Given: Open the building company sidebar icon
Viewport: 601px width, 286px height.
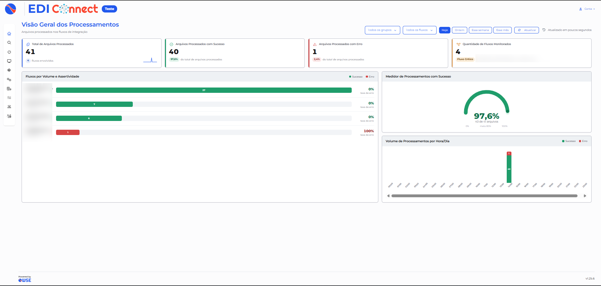Looking at the screenshot, I should point(9,88).
